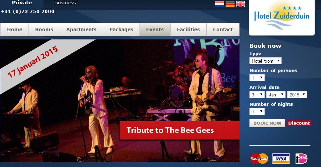Open the Events menu item
Viewport: 321px width, 167px height.
point(155,29)
